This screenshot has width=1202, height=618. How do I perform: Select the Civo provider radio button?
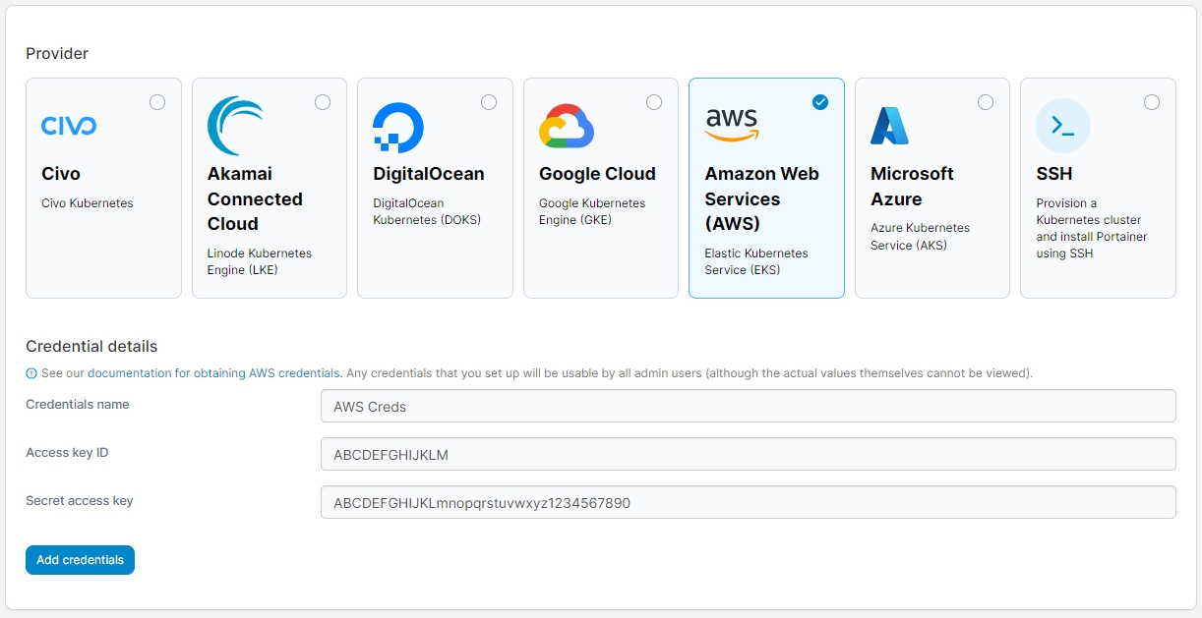click(157, 102)
